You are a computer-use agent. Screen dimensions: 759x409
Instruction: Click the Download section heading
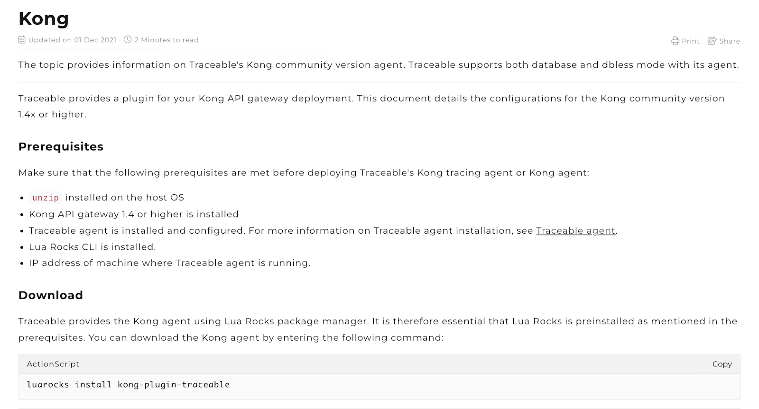coord(51,295)
